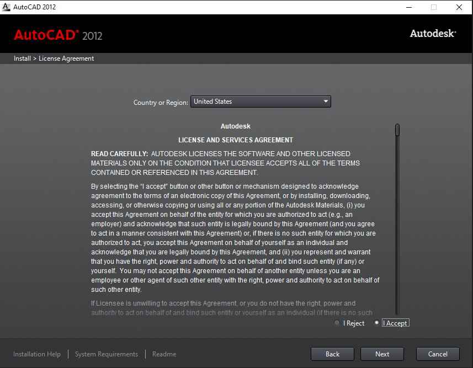
Task: Click the lower scrollbar track to page down
Action: (397, 248)
